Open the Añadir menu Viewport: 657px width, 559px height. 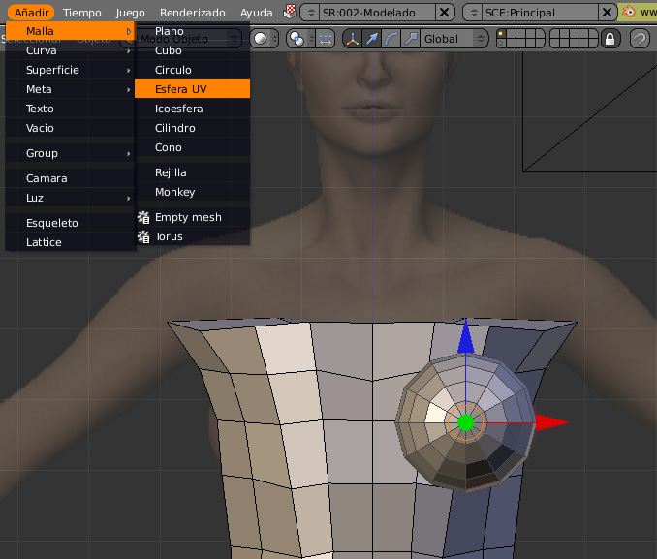31,13
